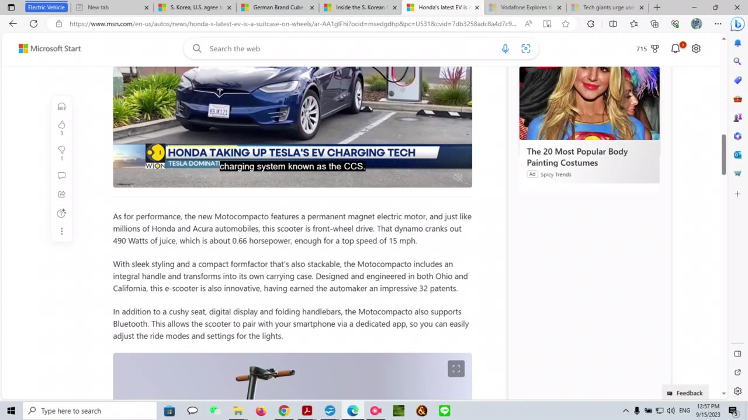Click the address bar URL

tap(292, 24)
